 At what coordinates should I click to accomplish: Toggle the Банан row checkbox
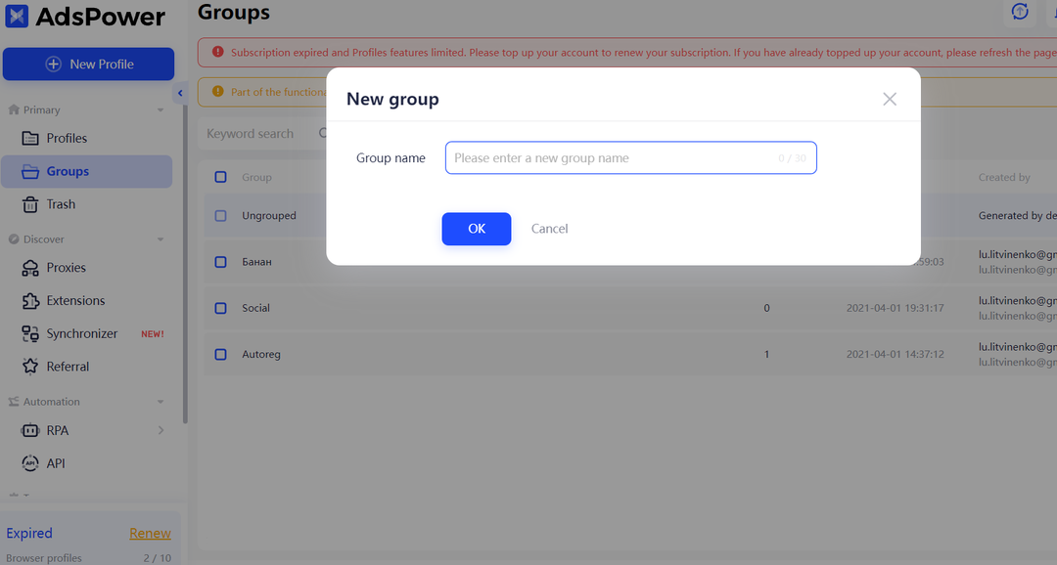(220, 262)
